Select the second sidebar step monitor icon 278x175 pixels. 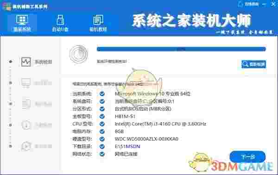pos(26,83)
